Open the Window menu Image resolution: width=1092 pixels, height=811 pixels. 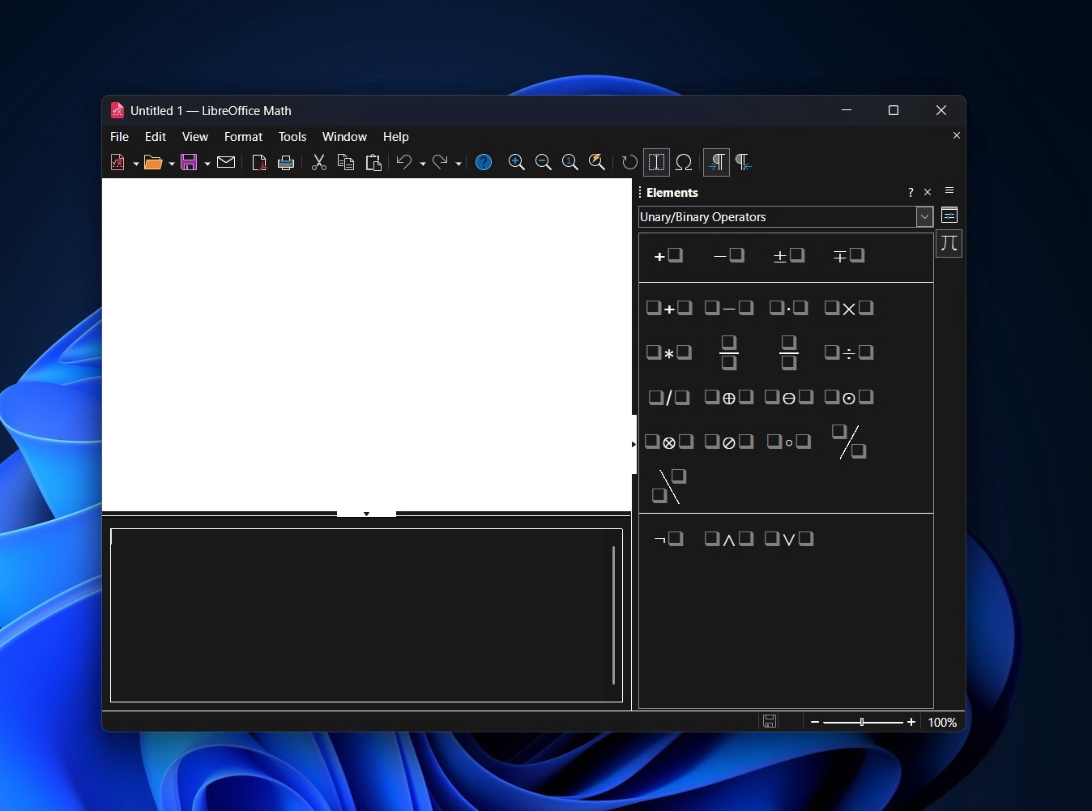click(344, 136)
